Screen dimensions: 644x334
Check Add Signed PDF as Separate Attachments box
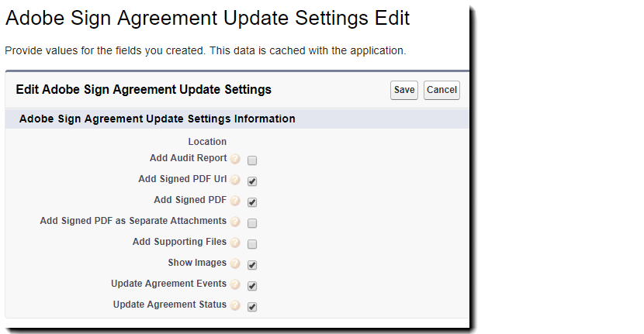click(252, 223)
